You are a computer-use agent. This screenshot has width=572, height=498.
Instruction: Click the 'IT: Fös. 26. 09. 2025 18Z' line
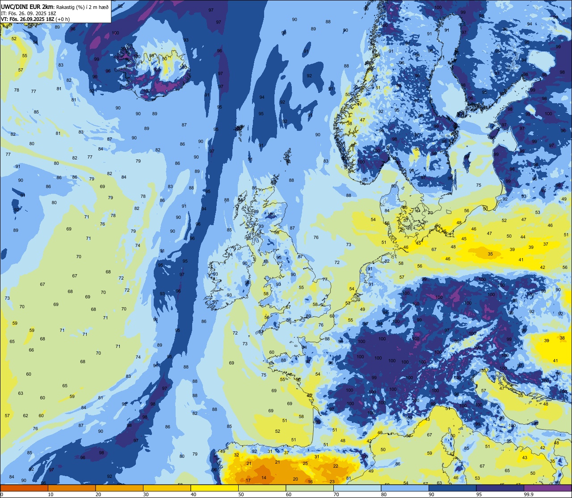pyautogui.click(x=28, y=13)
